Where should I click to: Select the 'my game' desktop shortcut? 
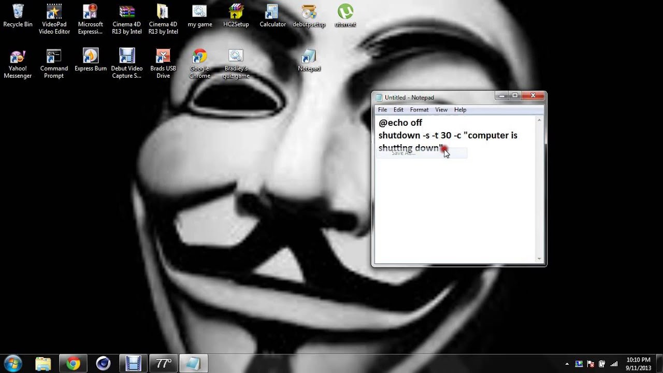point(199,16)
